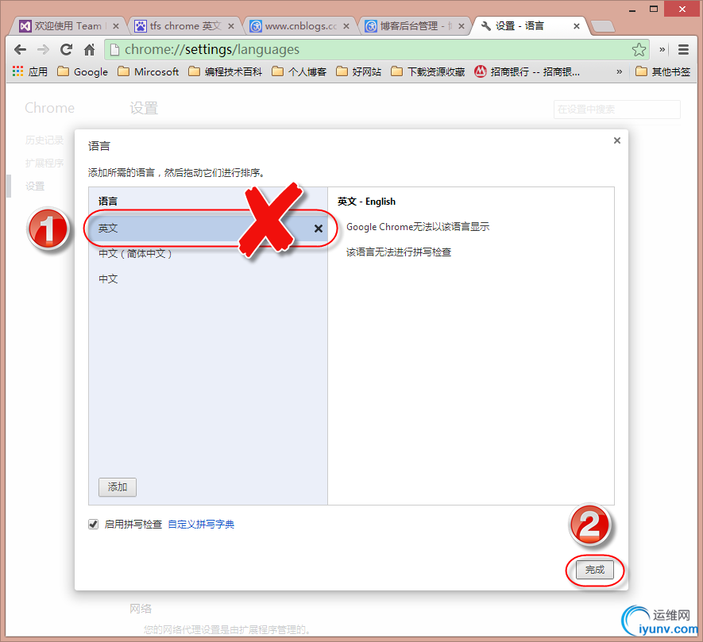Open the 编程技术百科 bookmarks folder
The height and width of the screenshot is (642, 703).
225,71
